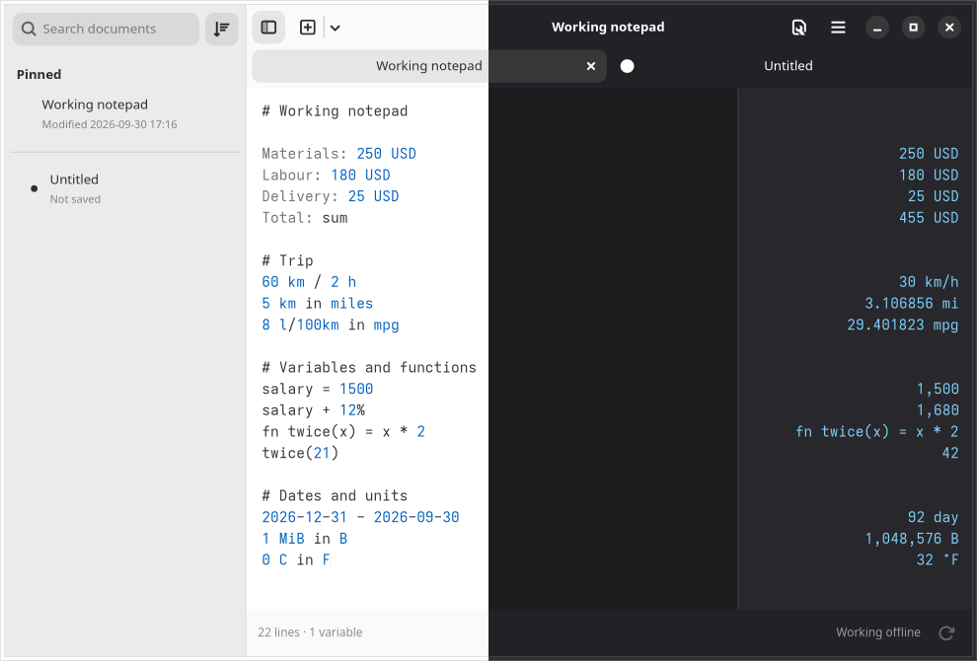The image size is (977, 661).
Task: Click the 'salary = 1500' line
Action: [317, 389]
